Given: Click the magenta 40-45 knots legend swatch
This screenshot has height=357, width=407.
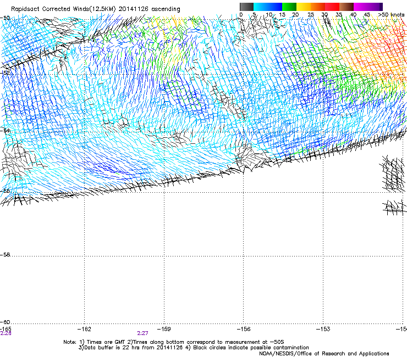Looking at the screenshot, I should pyautogui.click(x=361, y=7).
